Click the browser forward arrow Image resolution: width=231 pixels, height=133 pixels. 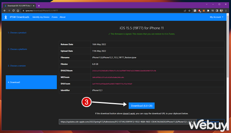coord(9,10)
